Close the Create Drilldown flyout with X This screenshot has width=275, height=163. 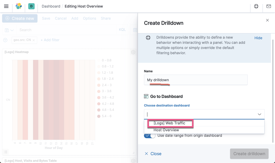coord(267,20)
